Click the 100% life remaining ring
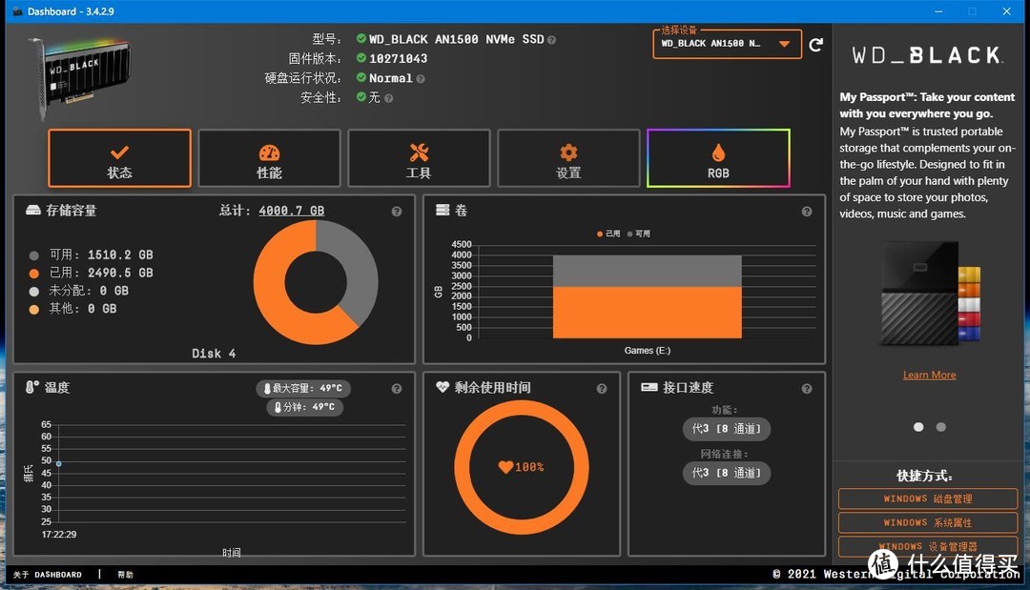This screenshot has height=590, width=1030. pos(522,467)
